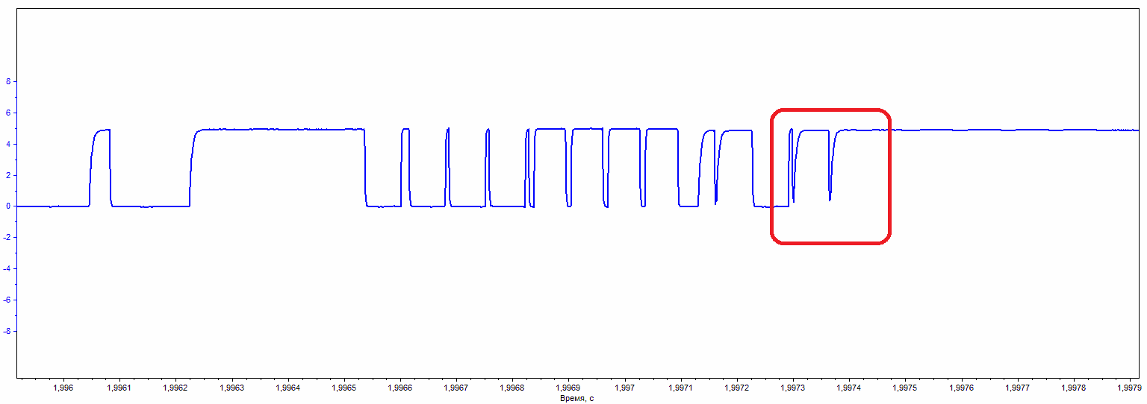This screenshot has width=1147, height=404.
Task: Click the 1,9963 time axis value
Action: (231, 388)
